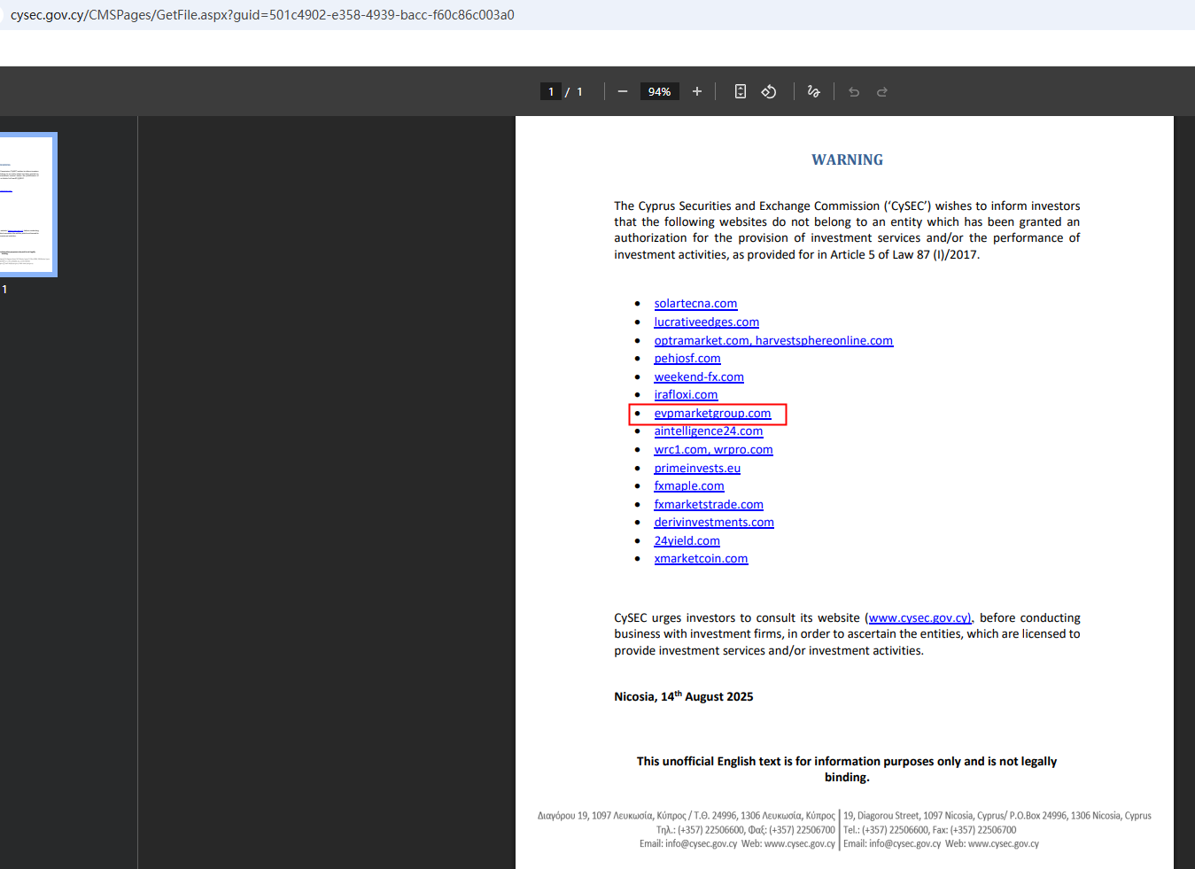This screenshot has width=1195, height=869.
Task: Activate the draw annotation tool
Action: coord(814,91)
